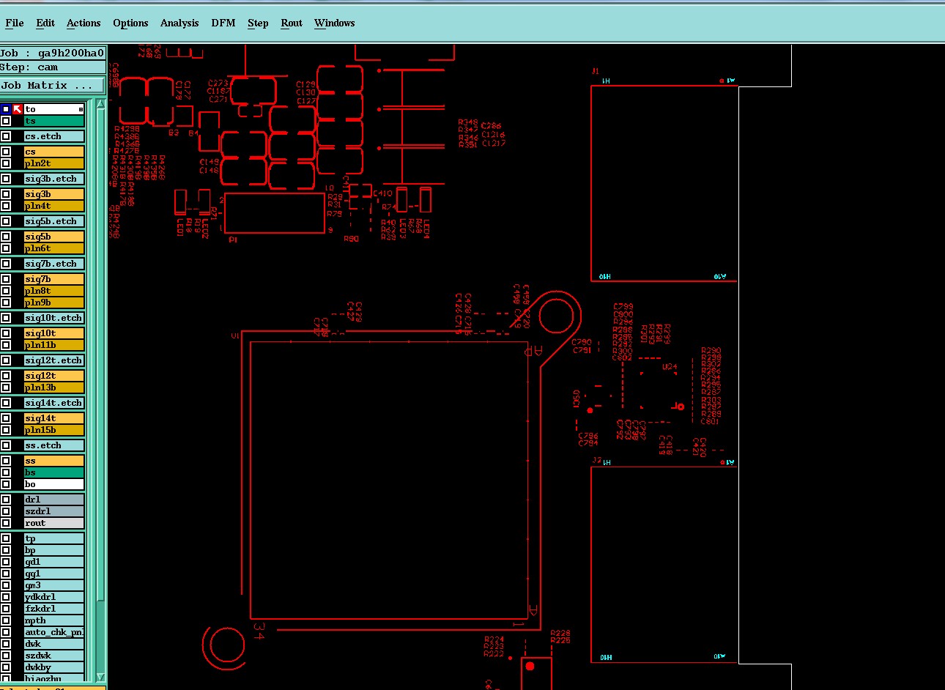Open the DFM menu

pyautogui.click(x=223, y=23)
